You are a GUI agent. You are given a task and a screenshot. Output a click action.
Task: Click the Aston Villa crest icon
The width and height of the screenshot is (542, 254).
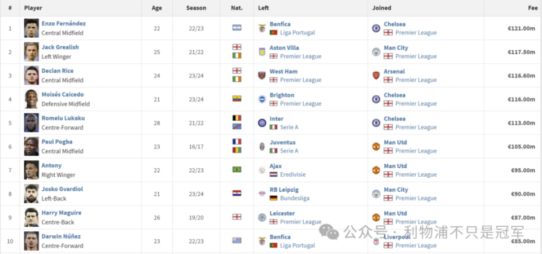pos(262,52)
